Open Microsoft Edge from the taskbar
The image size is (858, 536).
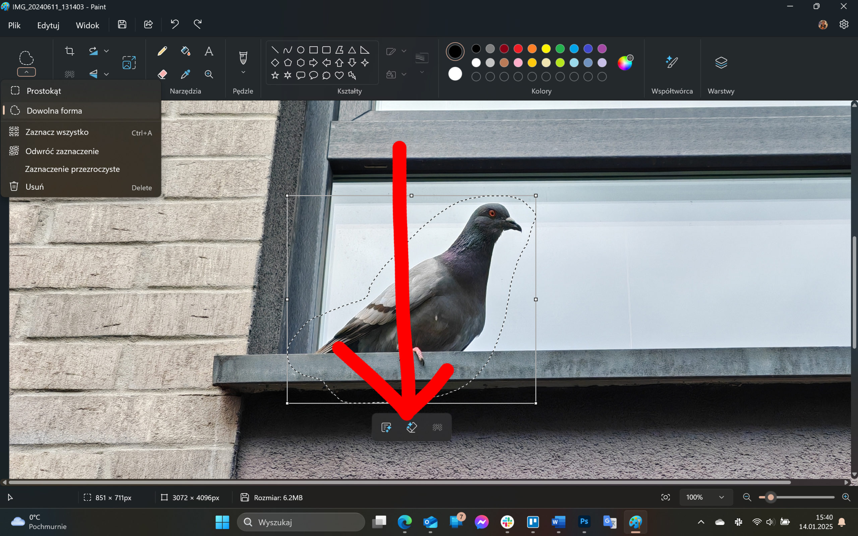[405, 522]
